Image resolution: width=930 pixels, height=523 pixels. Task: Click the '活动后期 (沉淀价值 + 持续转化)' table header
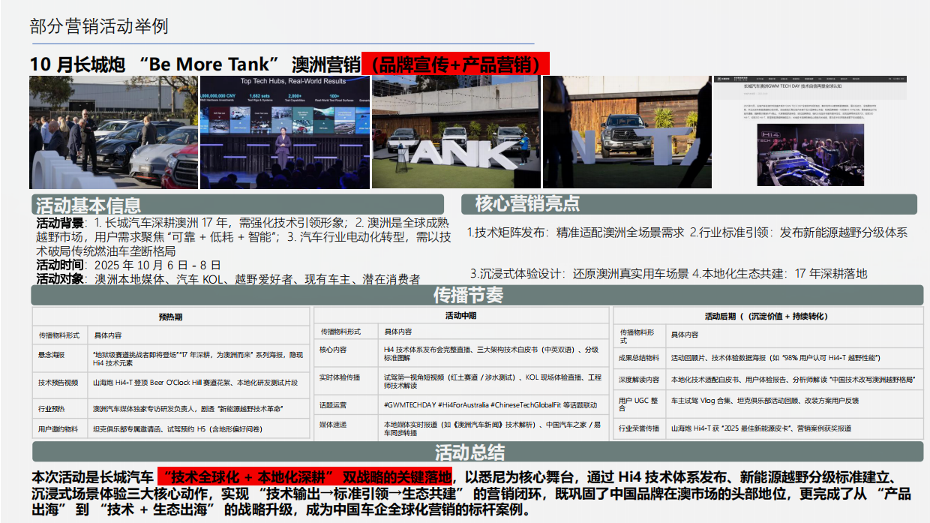tap(767, 317)
